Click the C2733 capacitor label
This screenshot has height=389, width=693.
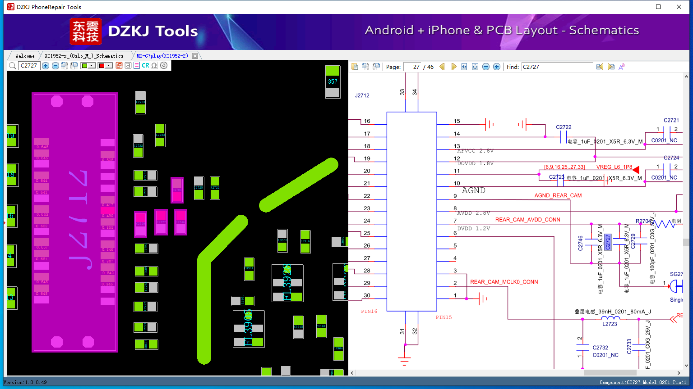tap(629, 346)
